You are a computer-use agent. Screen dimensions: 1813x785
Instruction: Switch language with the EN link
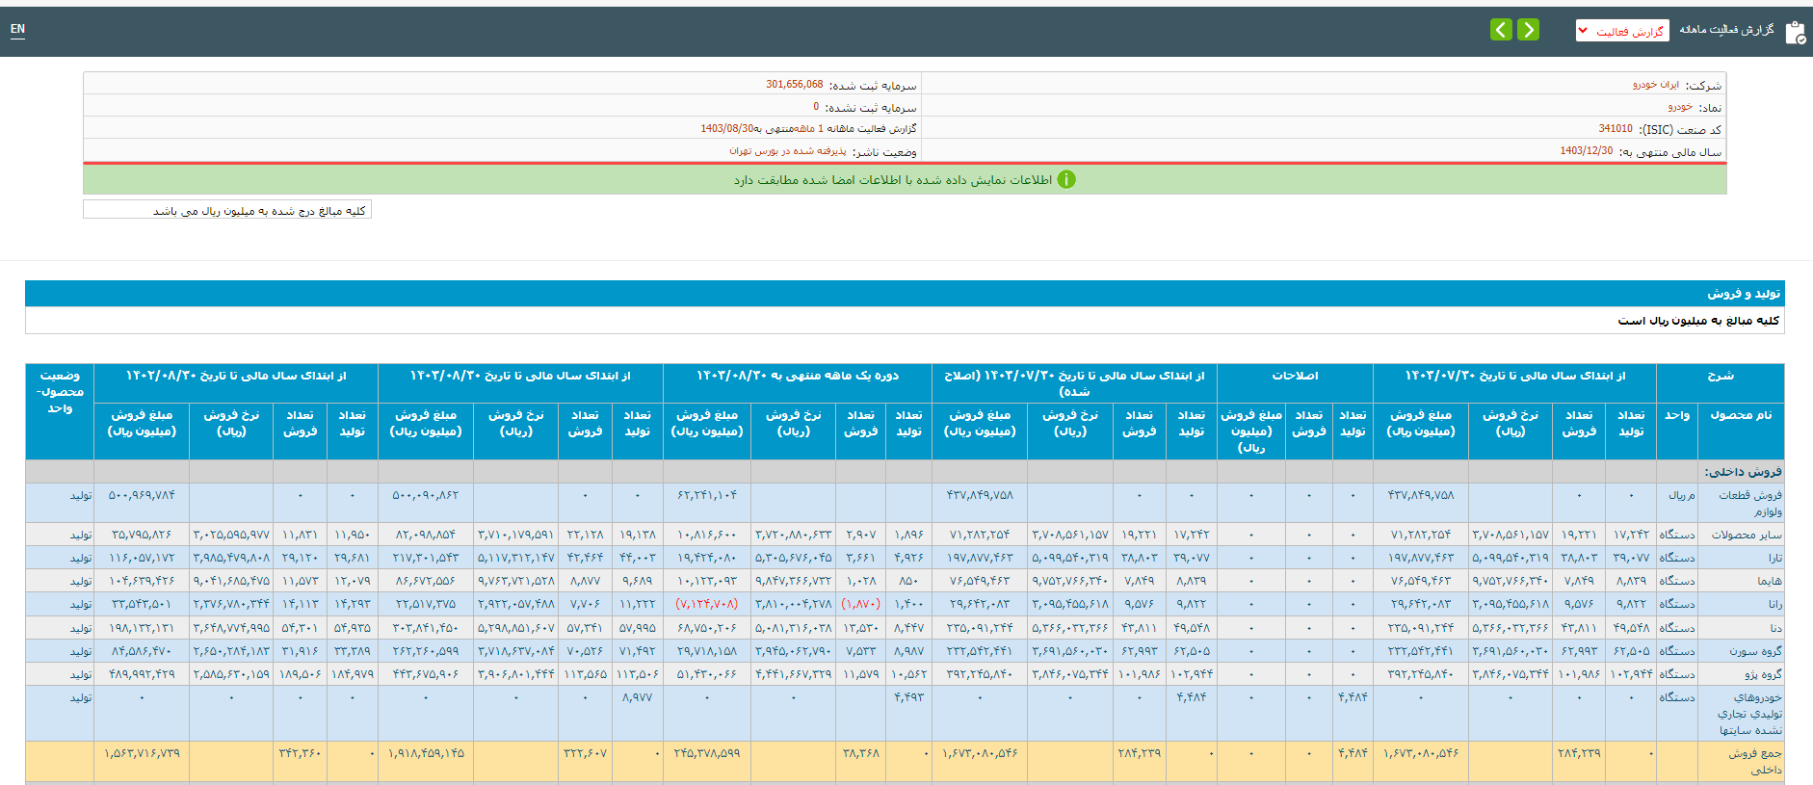pos(17,29)
